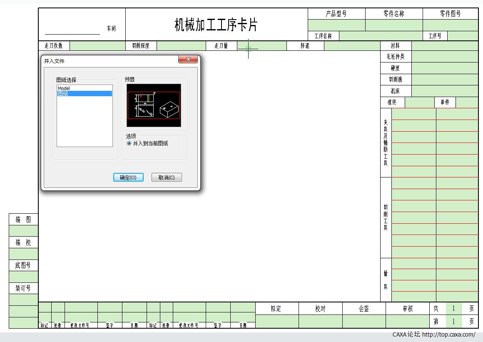Click the 确定(O) button
Viewport: 483px width, 342px height.
[128, 177]
